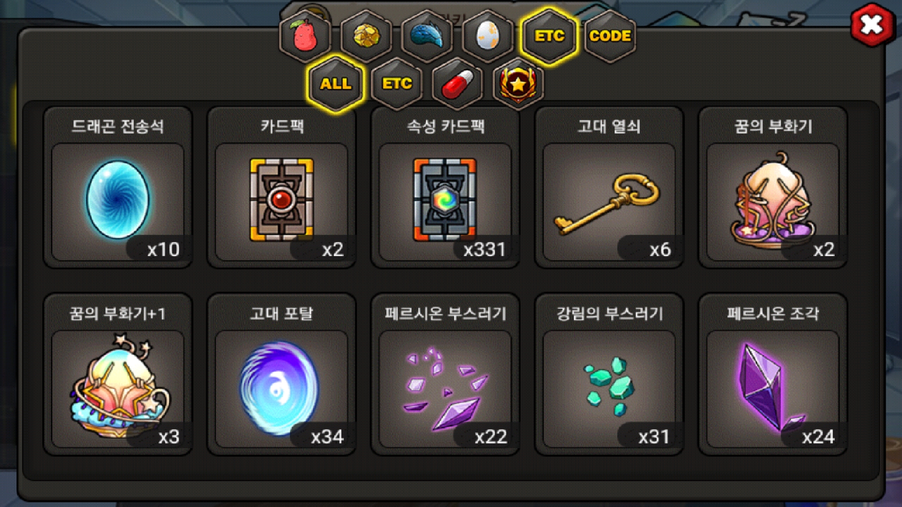Show ALL items sub-filter

335,84
